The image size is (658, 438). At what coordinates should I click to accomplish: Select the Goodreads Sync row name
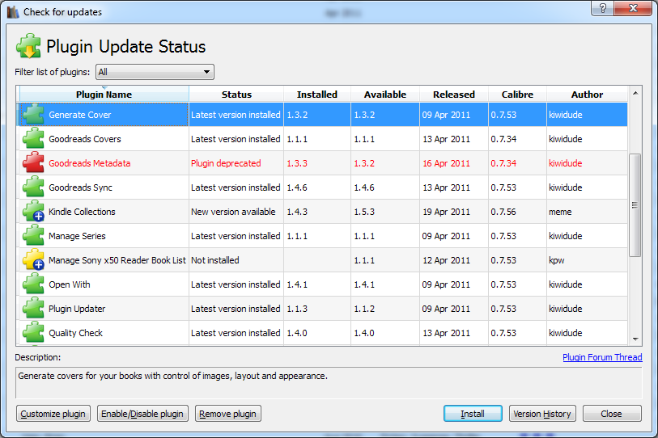(x=81, y=187)
